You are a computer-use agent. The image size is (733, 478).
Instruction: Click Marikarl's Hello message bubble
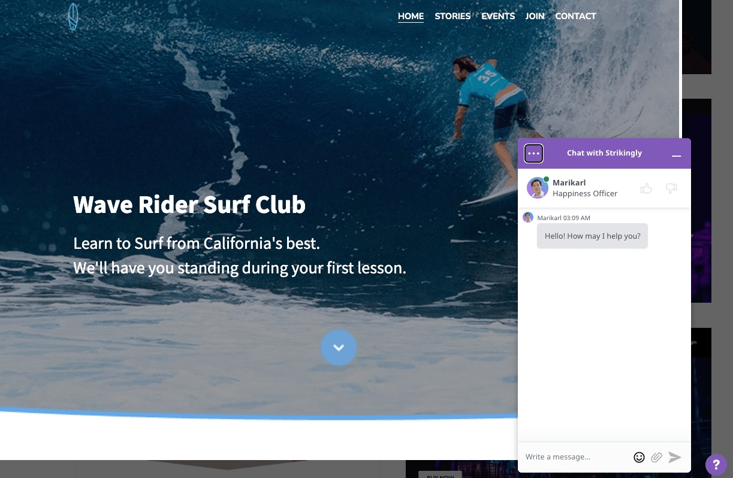[592, 236]
